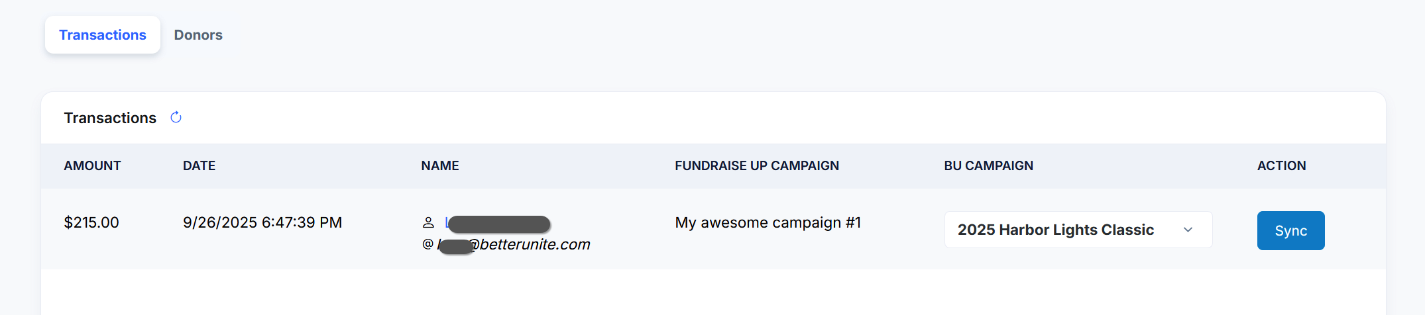Refresh the Transactions list
Image resolution: width=1425 pixels, height=315 pixels.
click(x=176, y=117)
